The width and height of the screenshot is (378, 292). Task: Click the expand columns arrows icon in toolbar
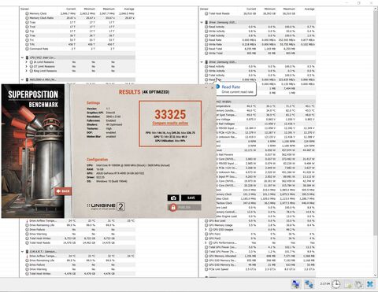[296, 284]
